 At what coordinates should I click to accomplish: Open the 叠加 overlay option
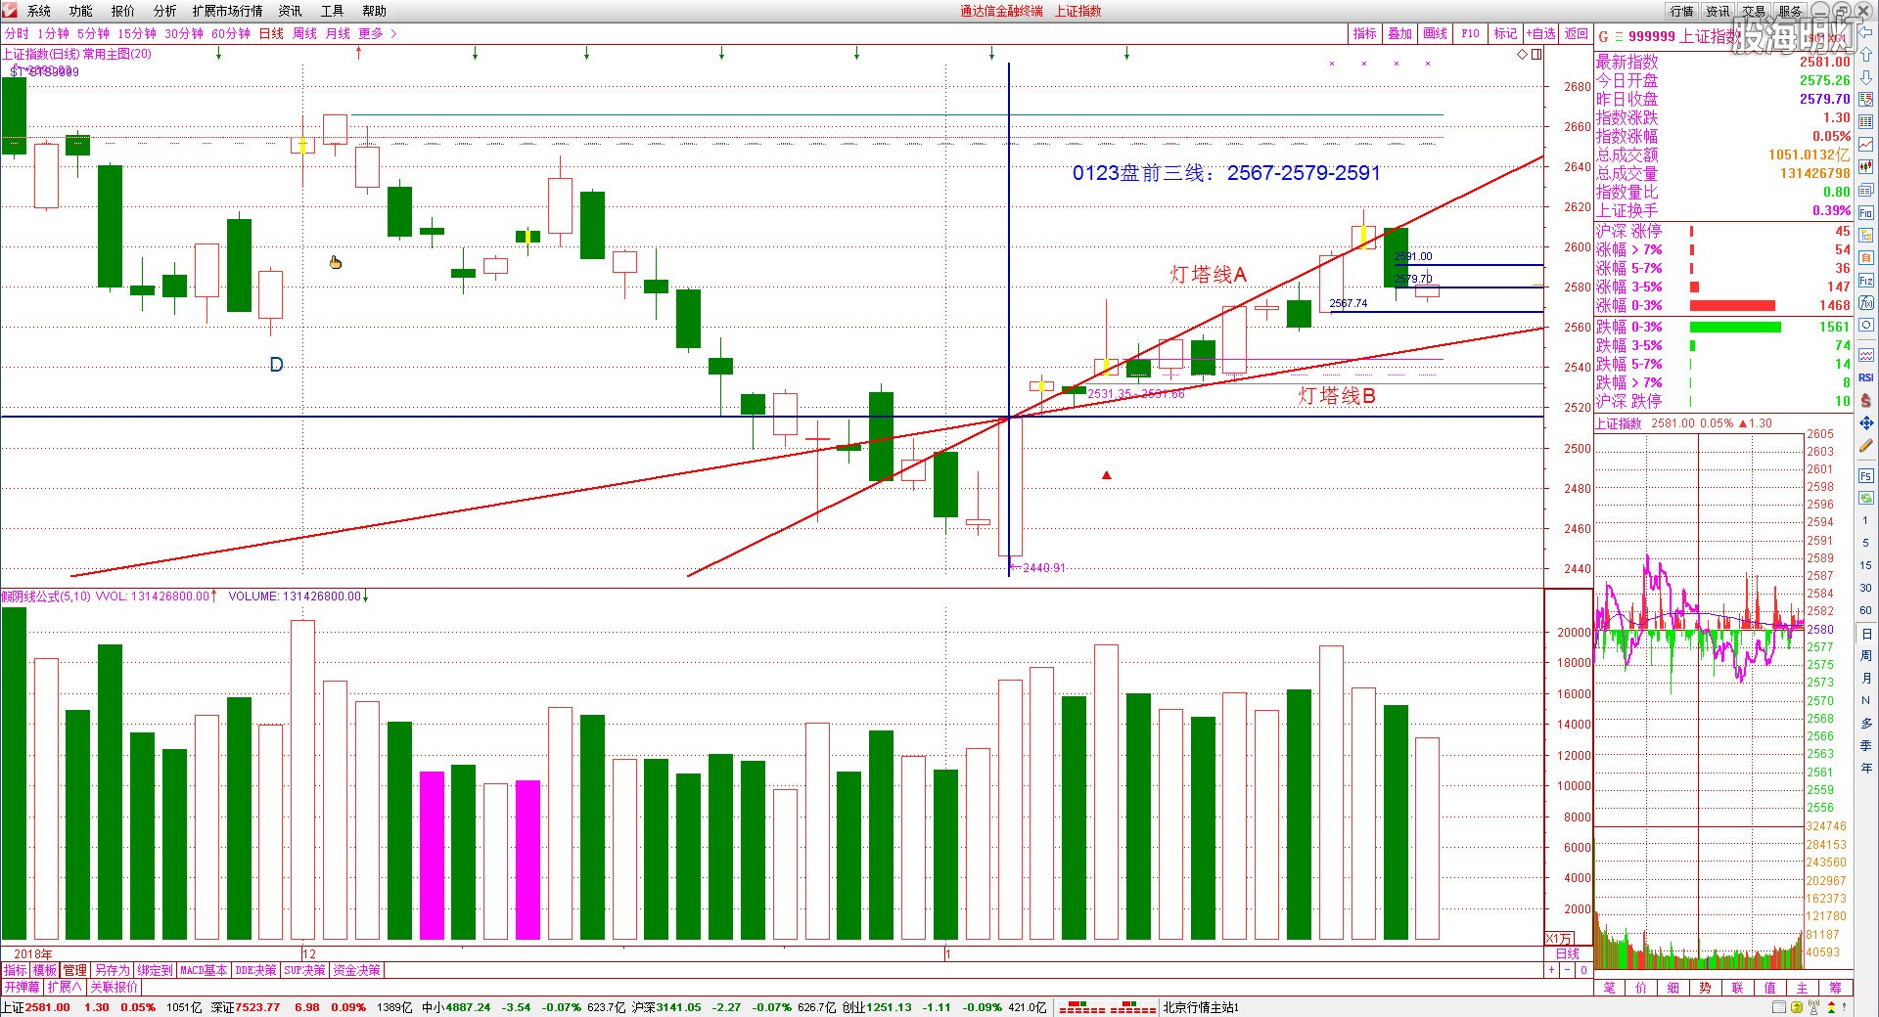pyautogui.click(x=1399, y=33)
